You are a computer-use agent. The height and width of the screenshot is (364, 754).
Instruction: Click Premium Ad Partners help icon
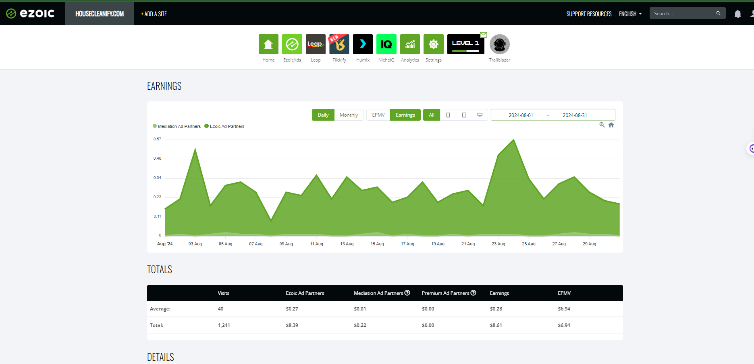(x=474, y=293)
